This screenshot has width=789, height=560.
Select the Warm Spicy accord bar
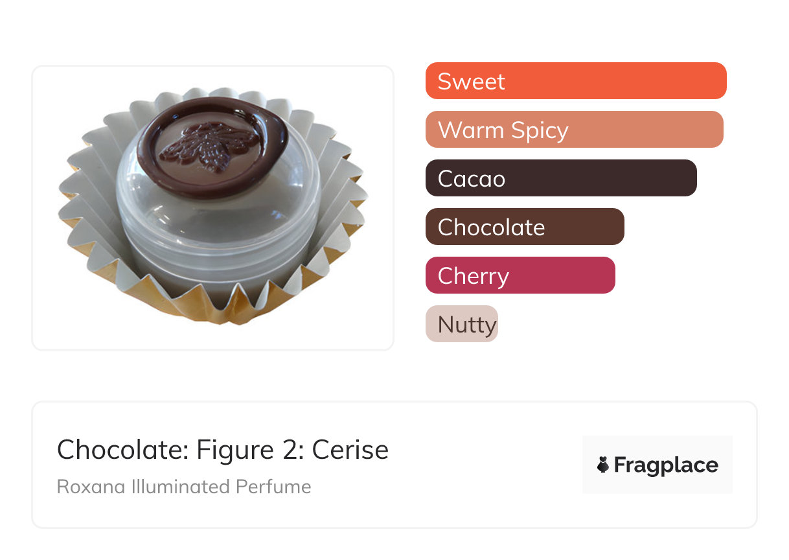(574, 130)
